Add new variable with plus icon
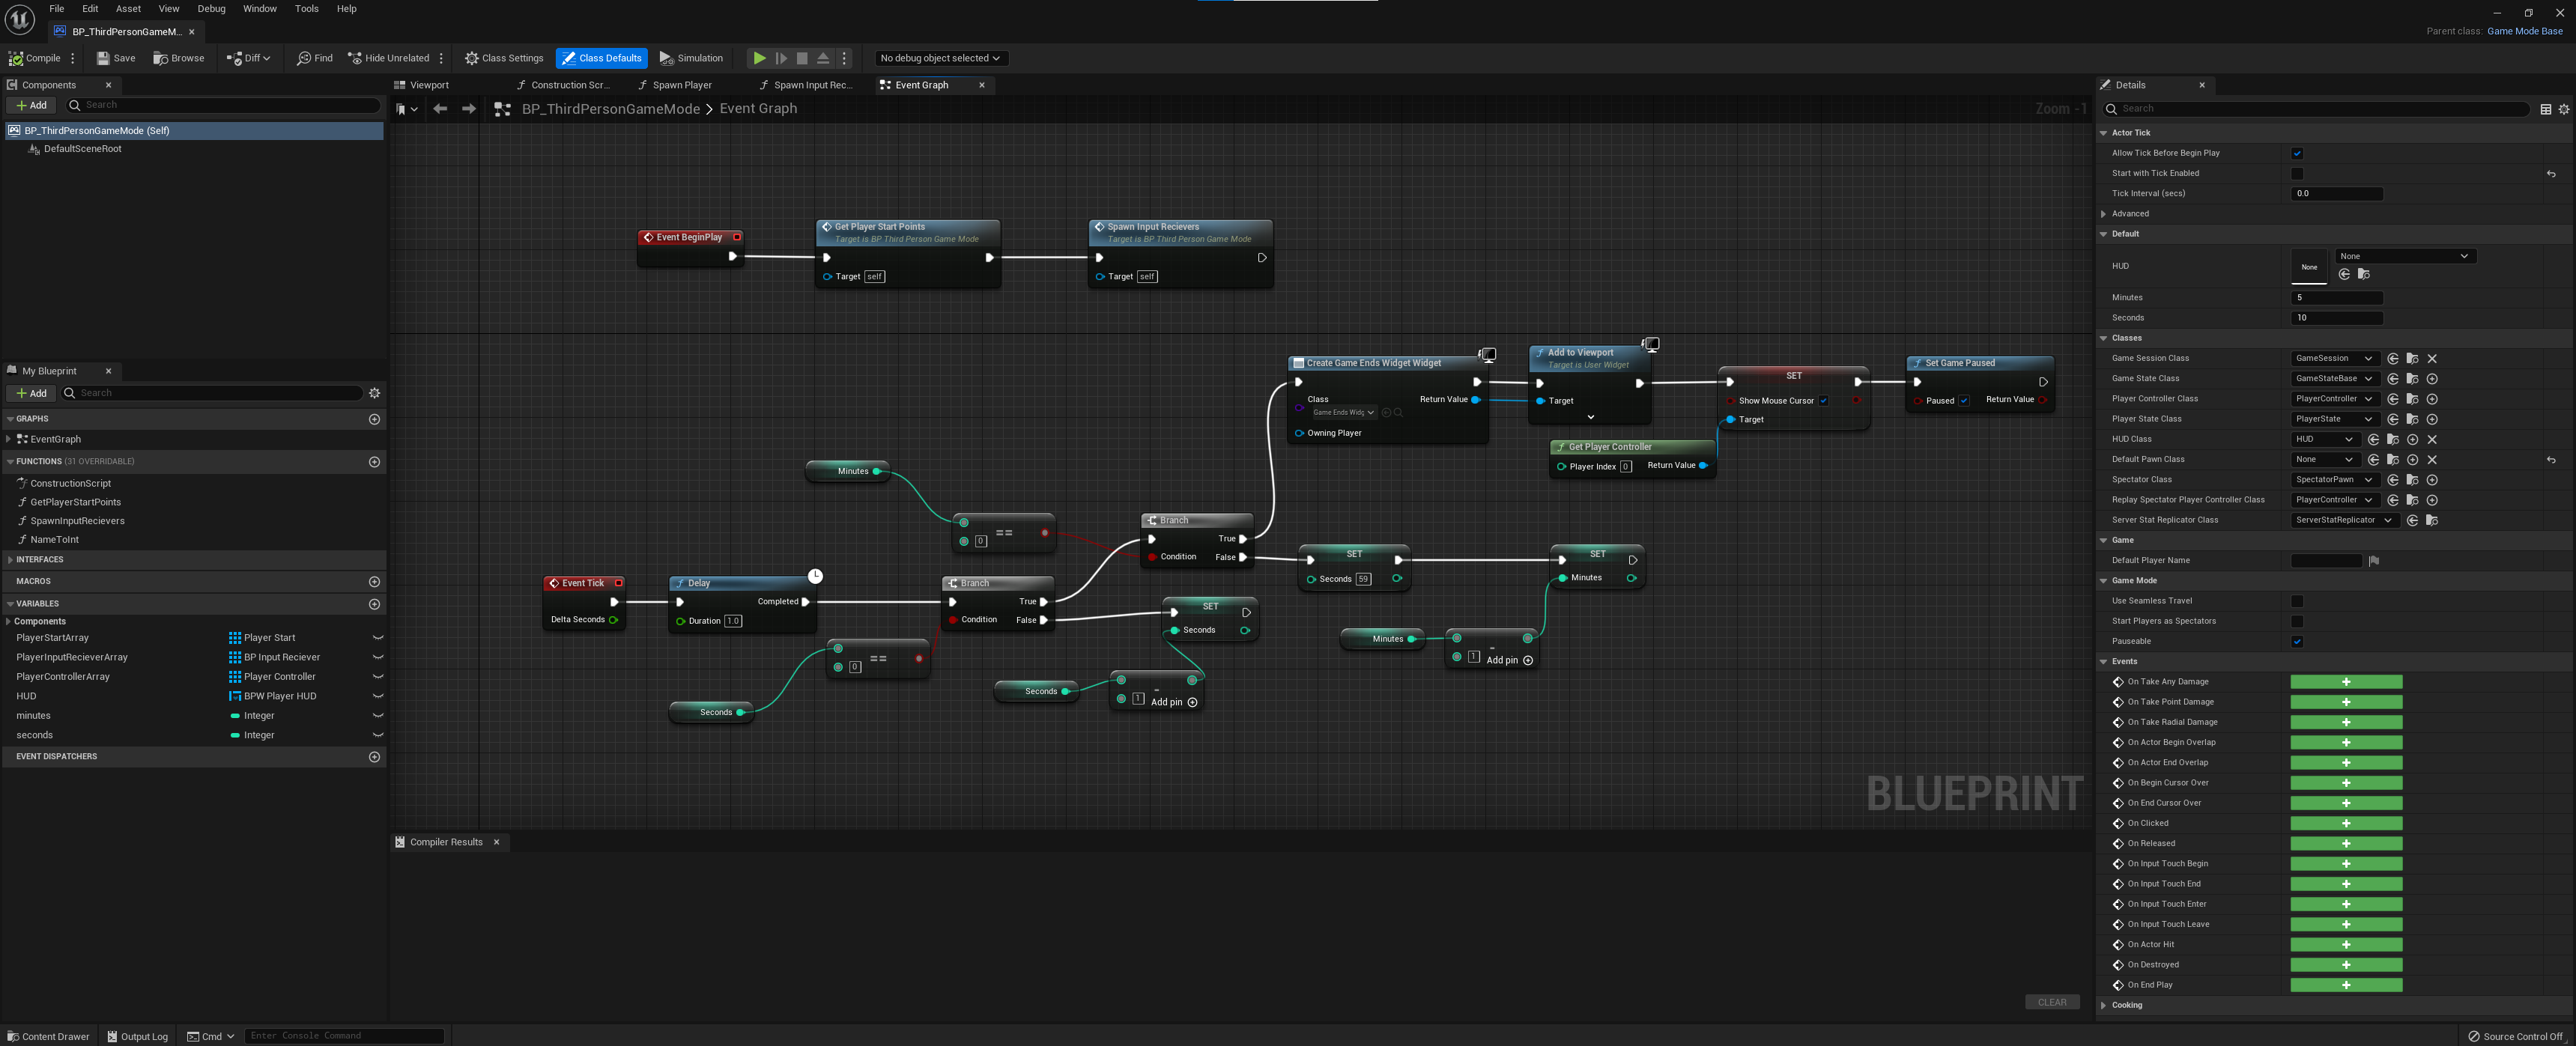 (374, 604)
